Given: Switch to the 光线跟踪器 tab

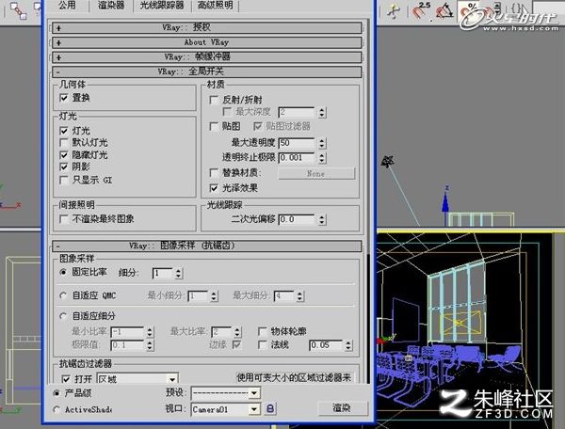Looking at the screenshot, I should click(162, 6).
